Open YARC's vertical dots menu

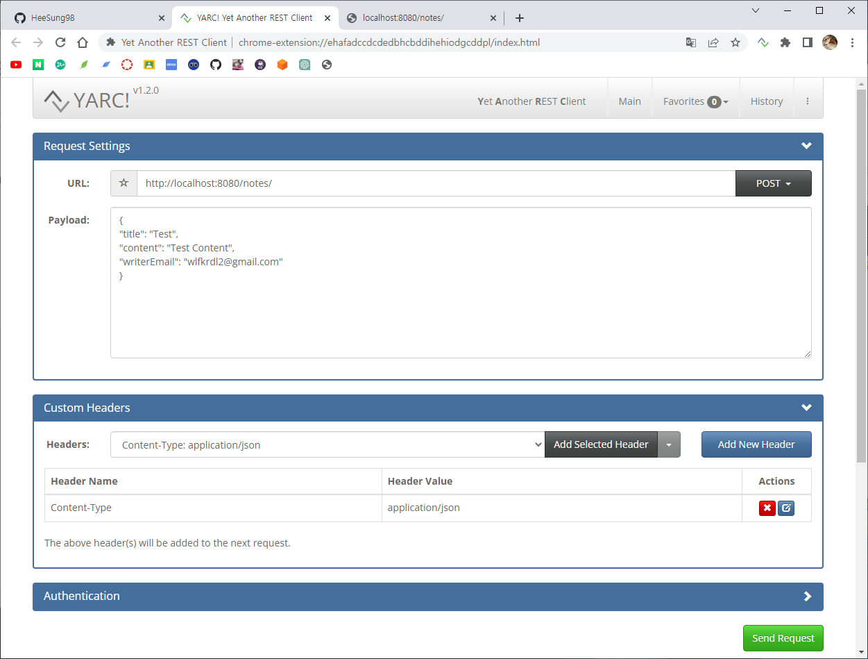pos(808,101)
